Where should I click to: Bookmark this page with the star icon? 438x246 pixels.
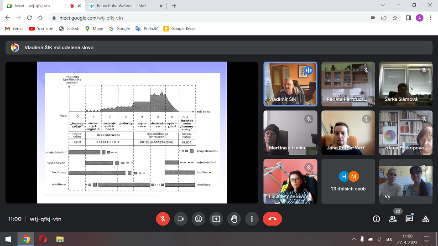coord(395,18)
